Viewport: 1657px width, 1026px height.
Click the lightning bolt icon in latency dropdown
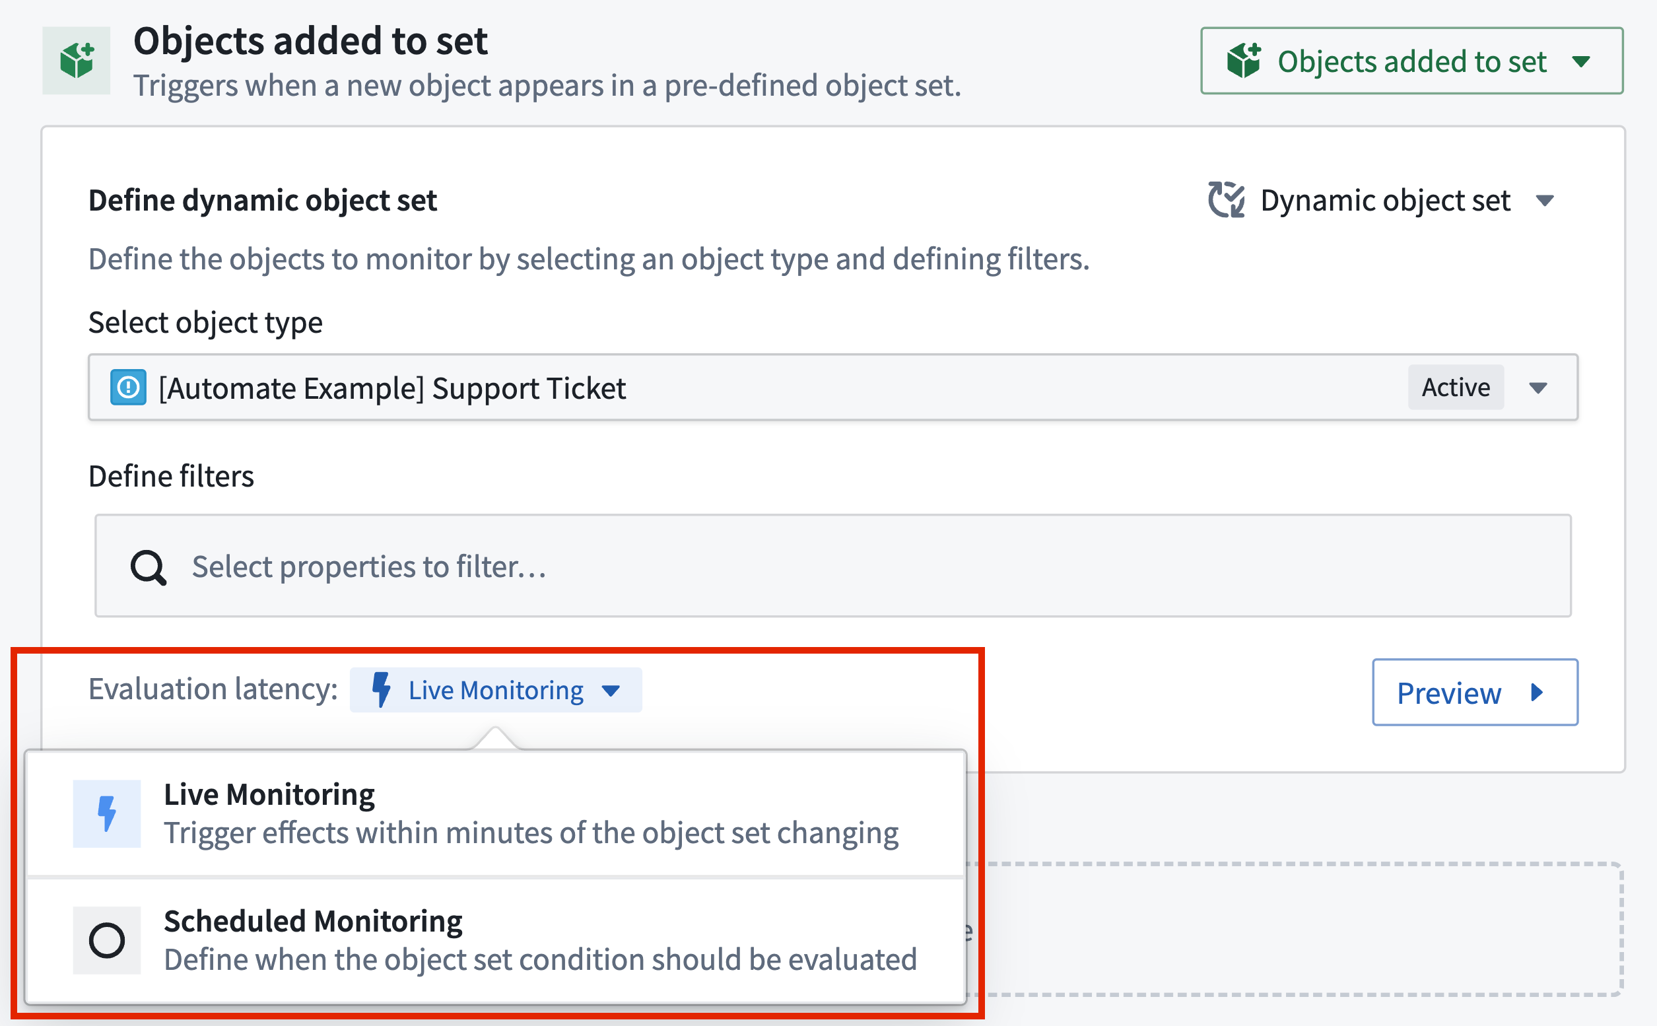[x=382, y=690]
